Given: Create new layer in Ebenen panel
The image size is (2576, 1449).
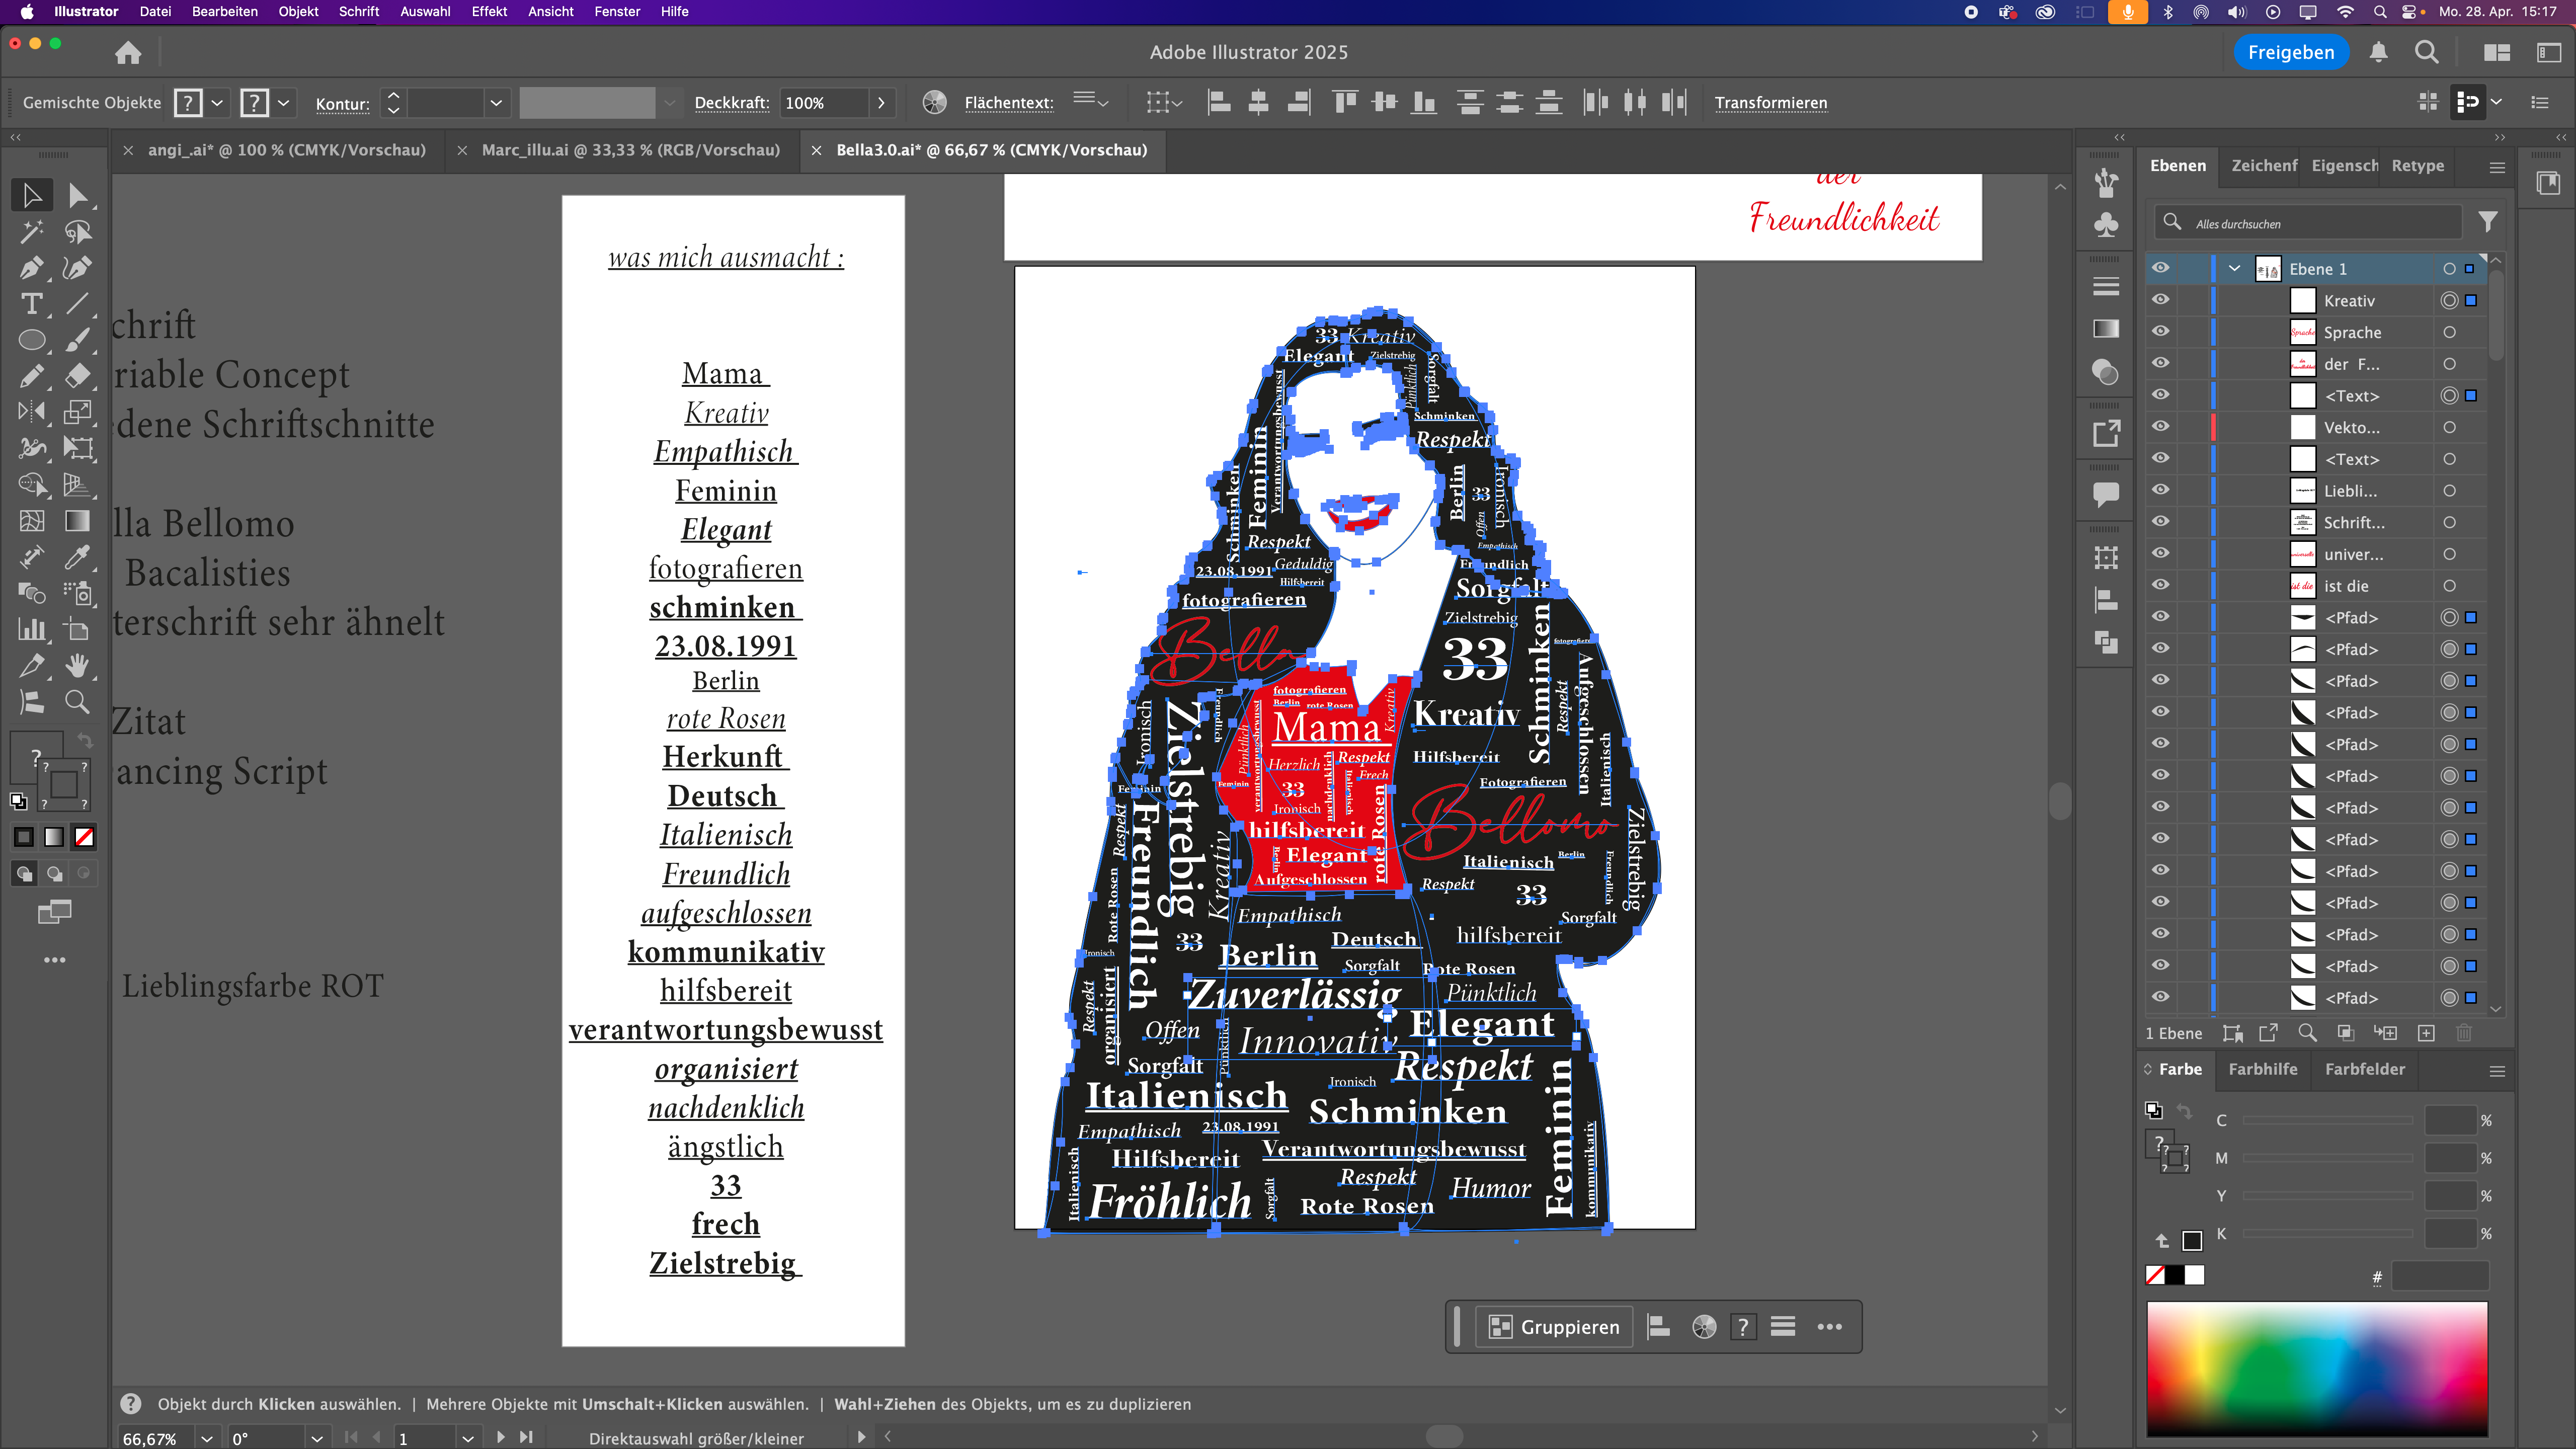Looking at the screenshot, I should click(2426, 1033).
